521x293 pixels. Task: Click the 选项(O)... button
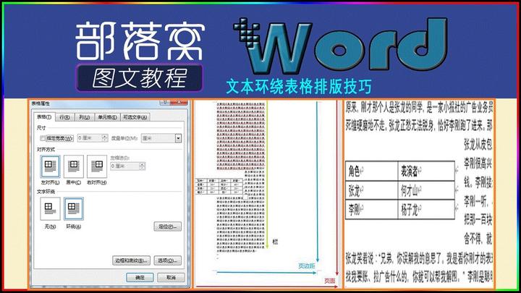click(168, 260)
